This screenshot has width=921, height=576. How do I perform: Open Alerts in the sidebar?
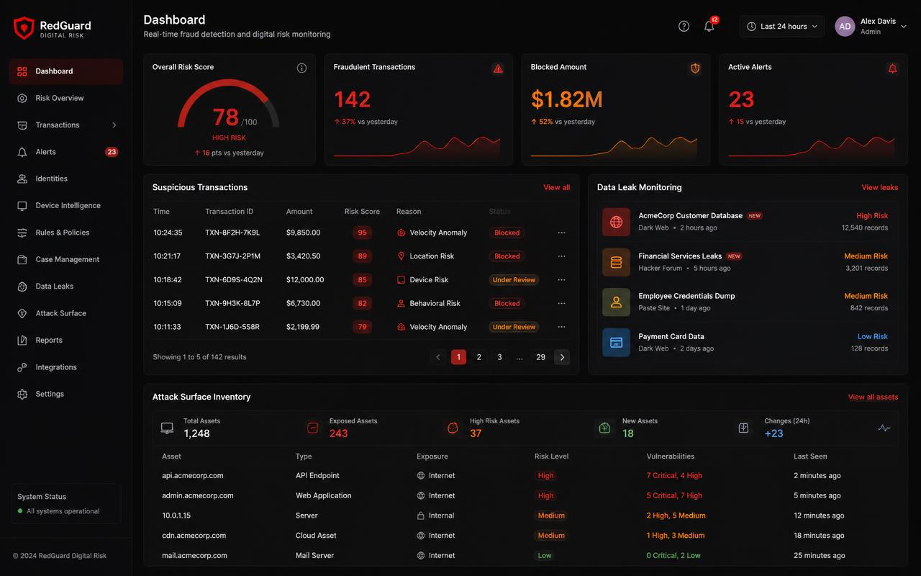pos(66,152)
